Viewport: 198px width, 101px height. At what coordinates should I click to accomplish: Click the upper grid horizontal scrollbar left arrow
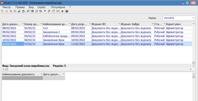[x=3, y=69]
